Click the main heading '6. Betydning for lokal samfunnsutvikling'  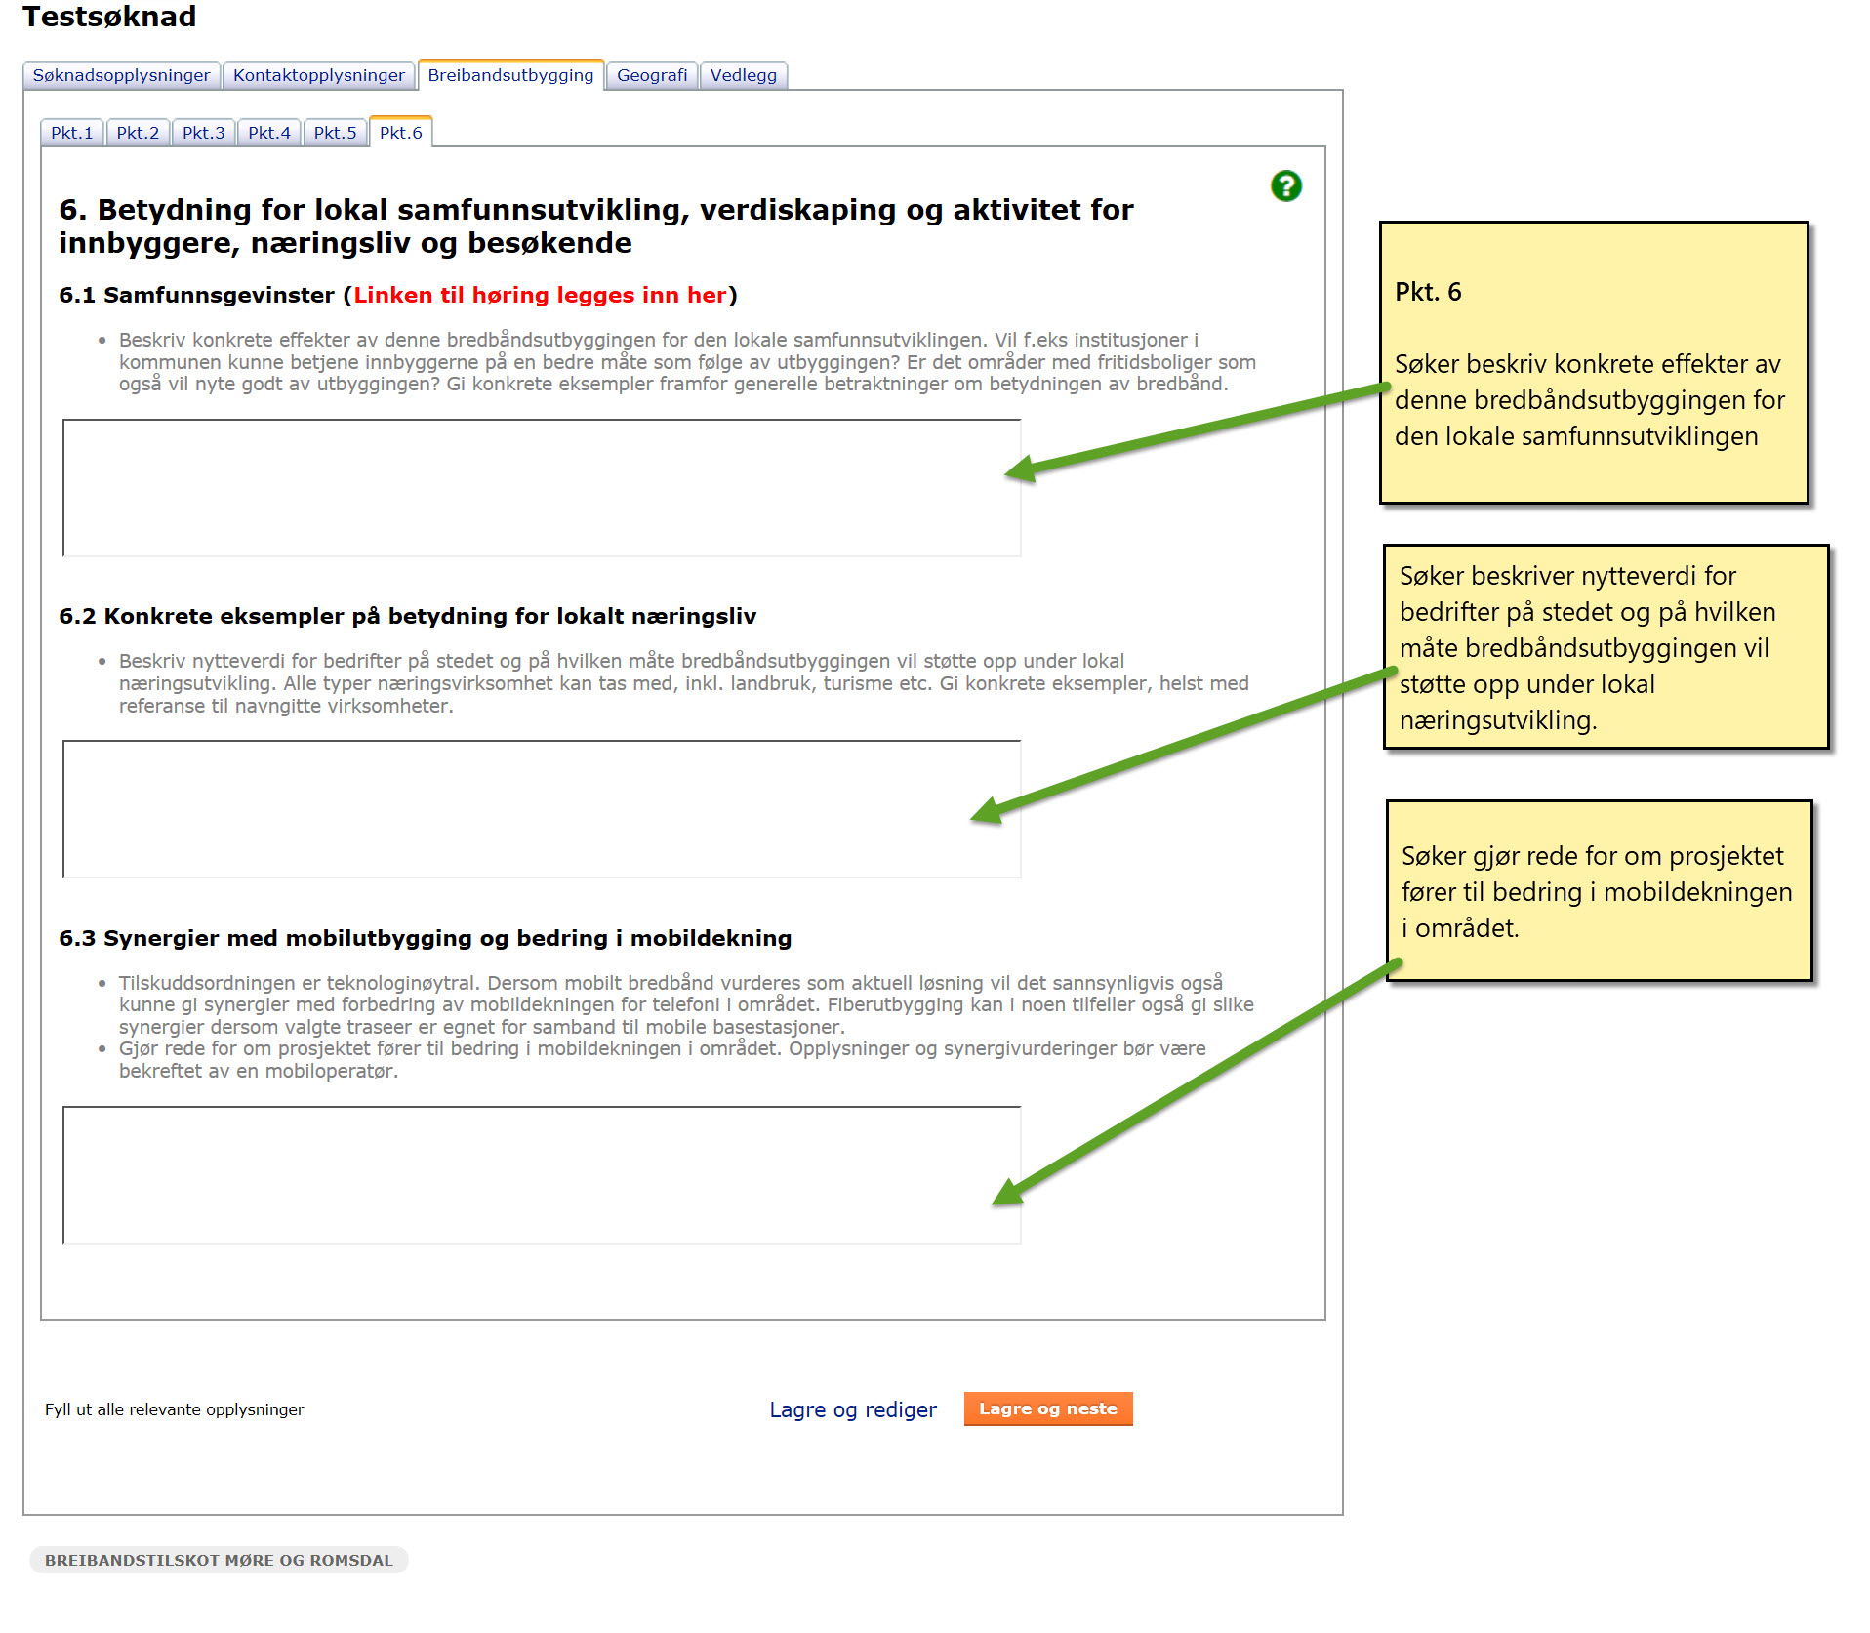[x=595, y=225]
